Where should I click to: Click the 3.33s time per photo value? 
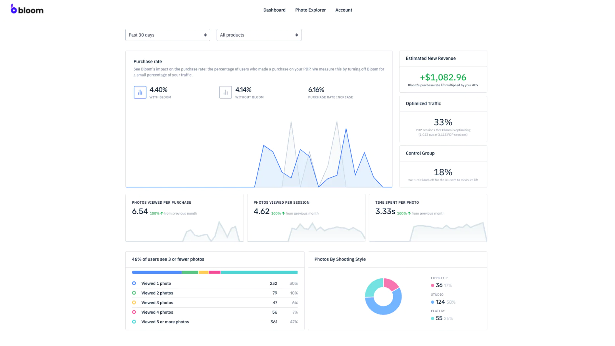point(385,211)
